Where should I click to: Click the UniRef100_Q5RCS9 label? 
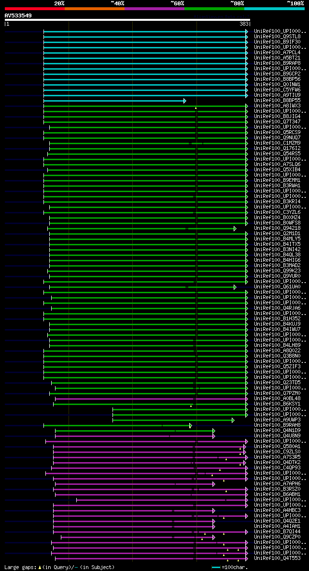pos(277,133)
